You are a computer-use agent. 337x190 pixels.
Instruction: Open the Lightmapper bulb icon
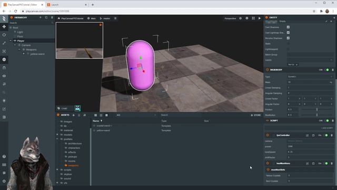click(4, 101)
